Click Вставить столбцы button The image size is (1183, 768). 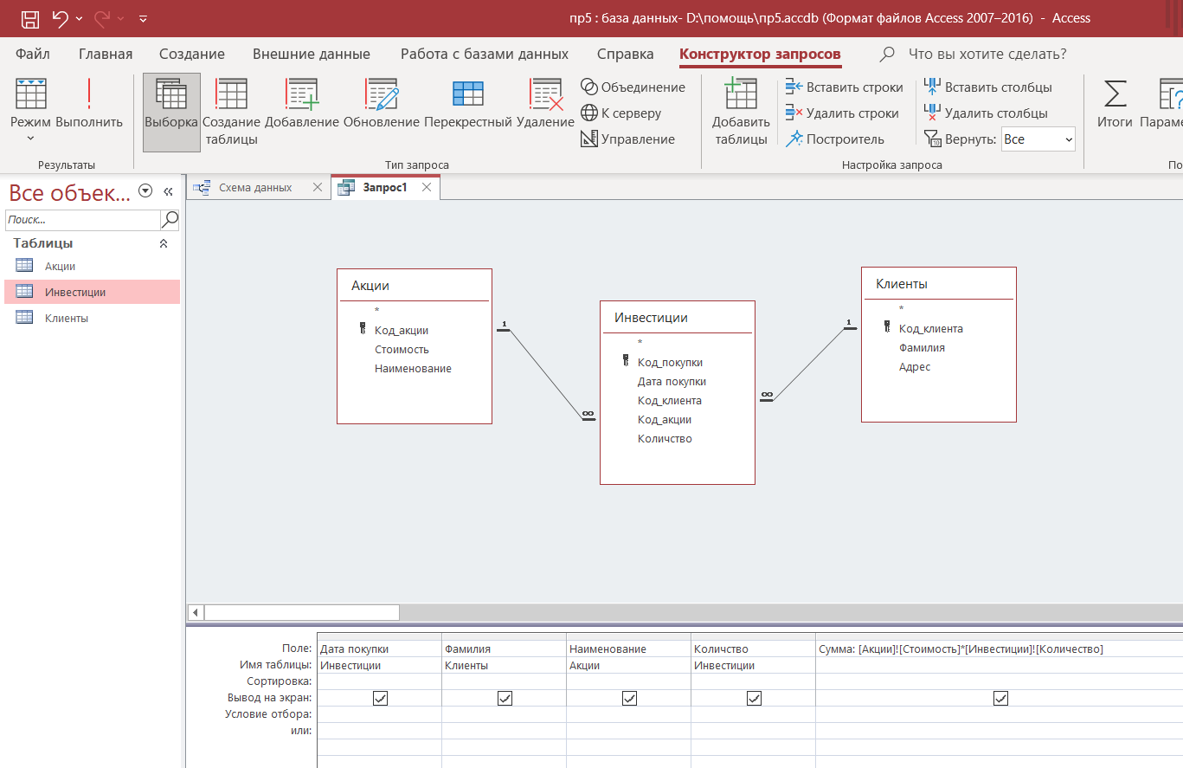(988, 87)
